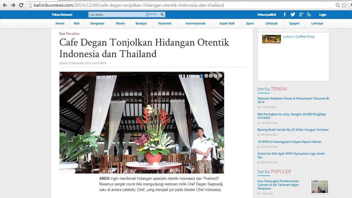Open the Google Plus icon
This screenshot has width=352, height=198.
click(301, 15)
